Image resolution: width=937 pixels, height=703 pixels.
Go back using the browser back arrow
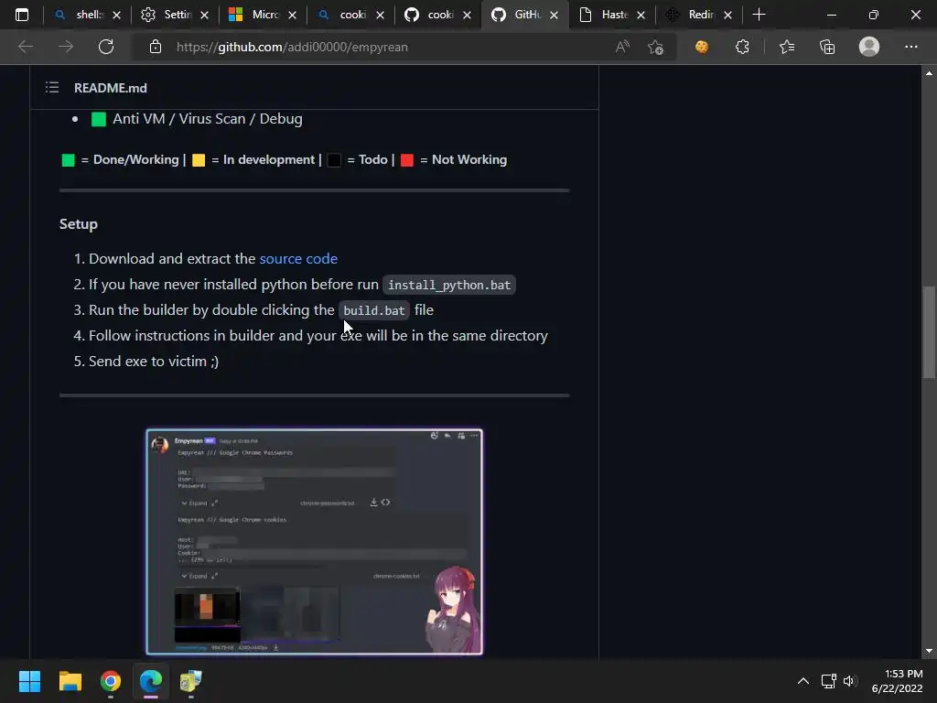pyautogui.click(x=26, y=47)
